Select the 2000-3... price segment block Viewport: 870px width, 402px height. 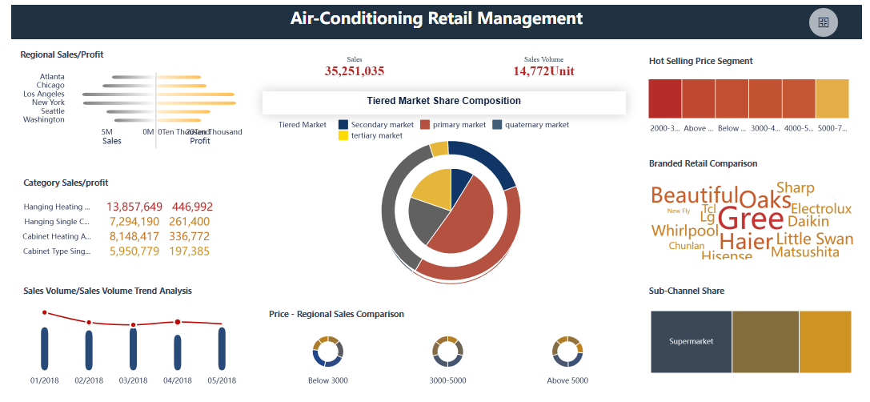click(665, 98)
